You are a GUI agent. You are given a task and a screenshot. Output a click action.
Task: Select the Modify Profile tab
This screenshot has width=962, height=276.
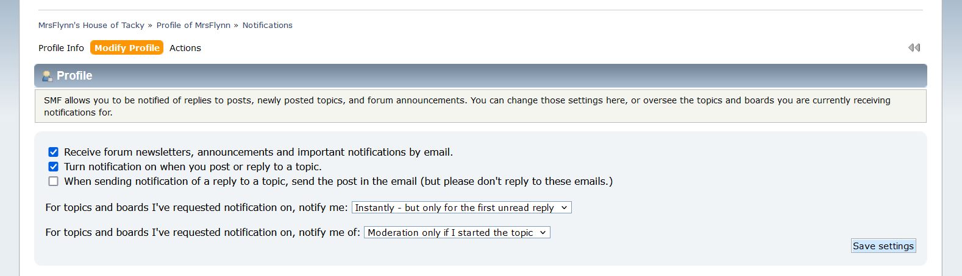point(127,48)
